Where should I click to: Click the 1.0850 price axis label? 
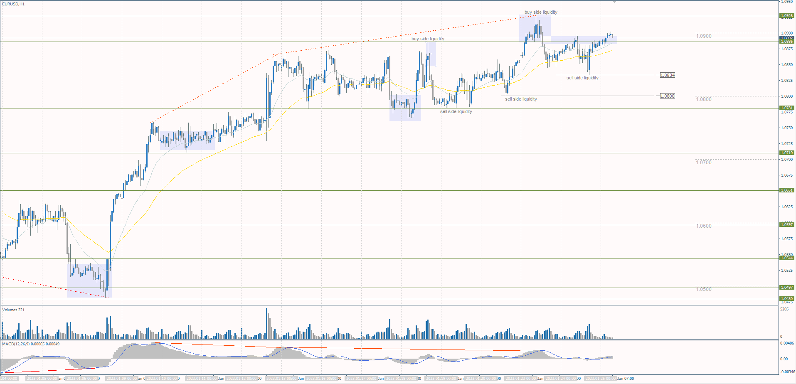787,65
